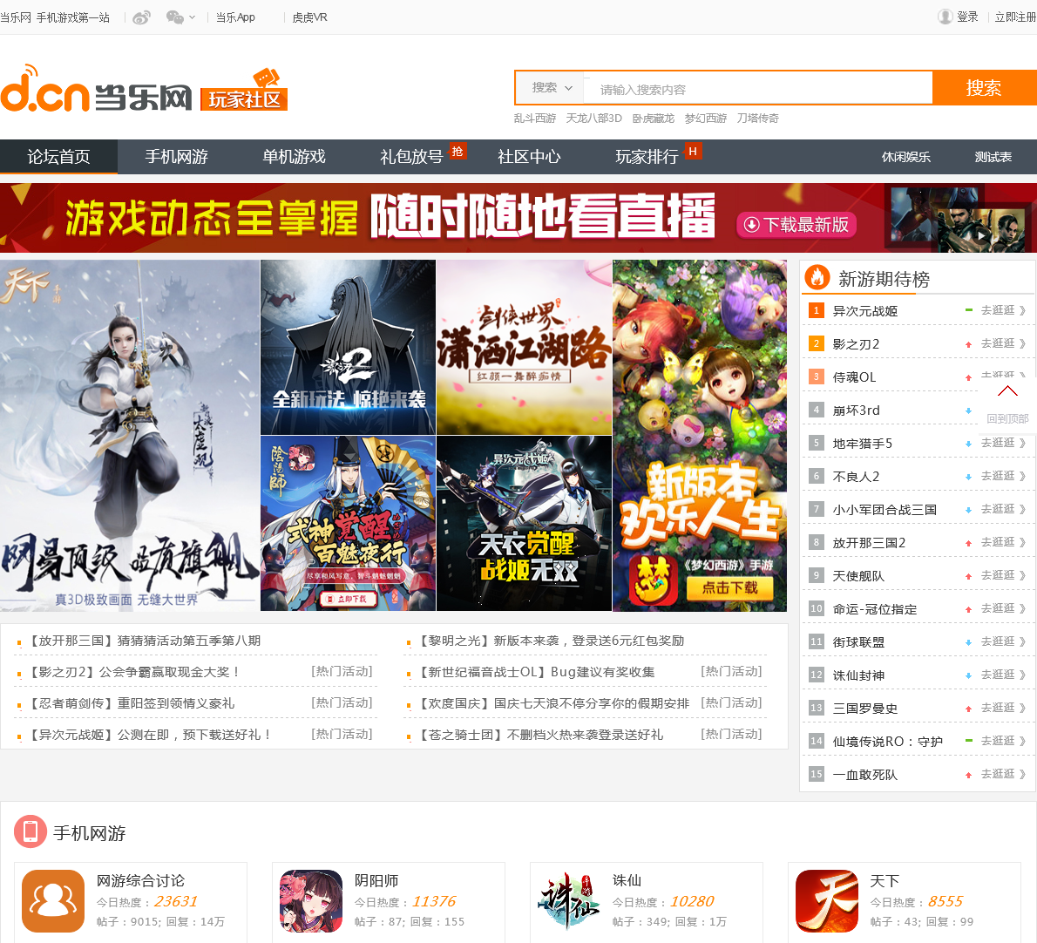Click the d.cn 当乐网 logo
Image resolution: width=1037 pixels, height=943 pixels.
(96, 89)
